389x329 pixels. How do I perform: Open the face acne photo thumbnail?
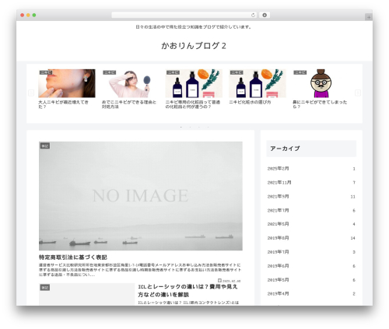pos(67,83)
